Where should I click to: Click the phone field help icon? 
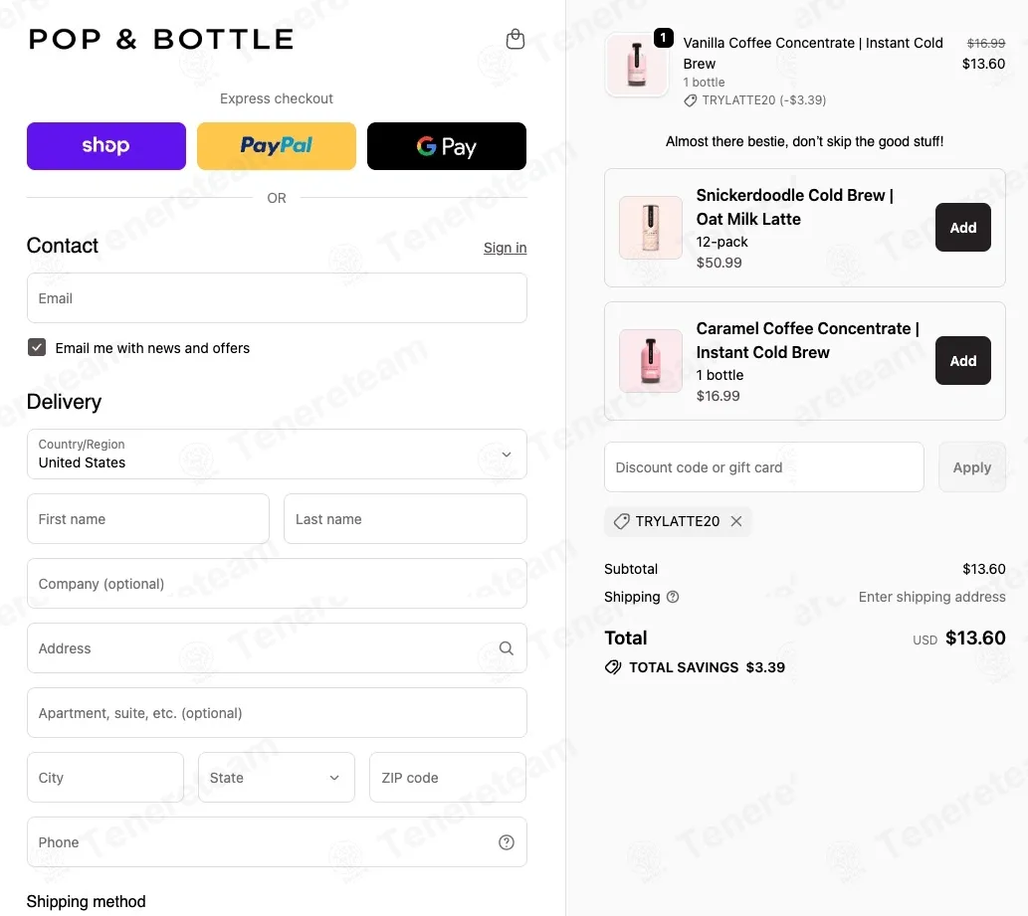[x=507, y=842]
